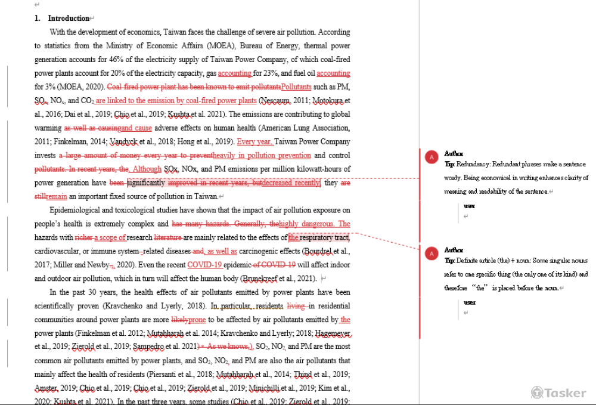Image resolution: width=596 pixels, height=405 pixels.
Task: Click the Redundancy comment's red author avatar
Action: pos(430,157)
